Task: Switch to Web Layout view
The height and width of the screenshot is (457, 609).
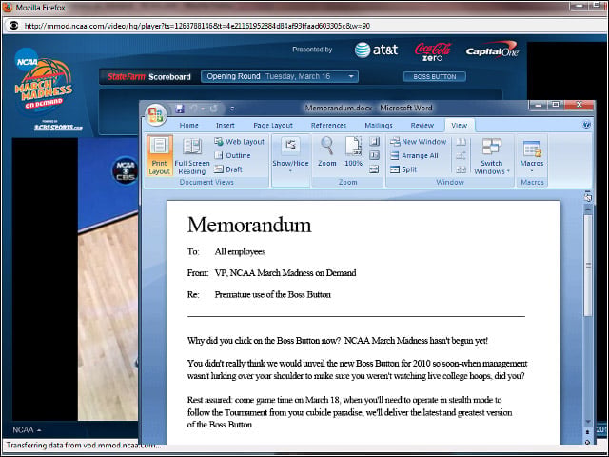Action: click(x=240, y=142)
